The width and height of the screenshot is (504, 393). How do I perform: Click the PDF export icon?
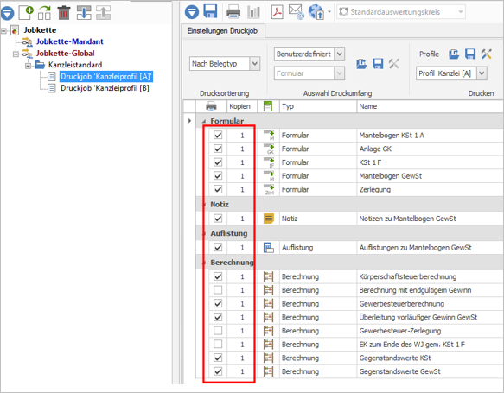point(277,12)
